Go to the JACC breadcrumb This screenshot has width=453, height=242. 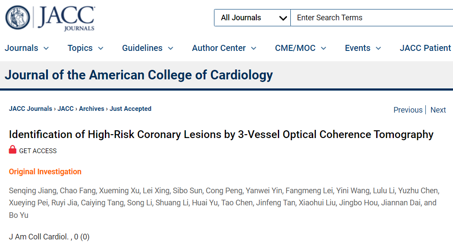(x=66, y=109)
